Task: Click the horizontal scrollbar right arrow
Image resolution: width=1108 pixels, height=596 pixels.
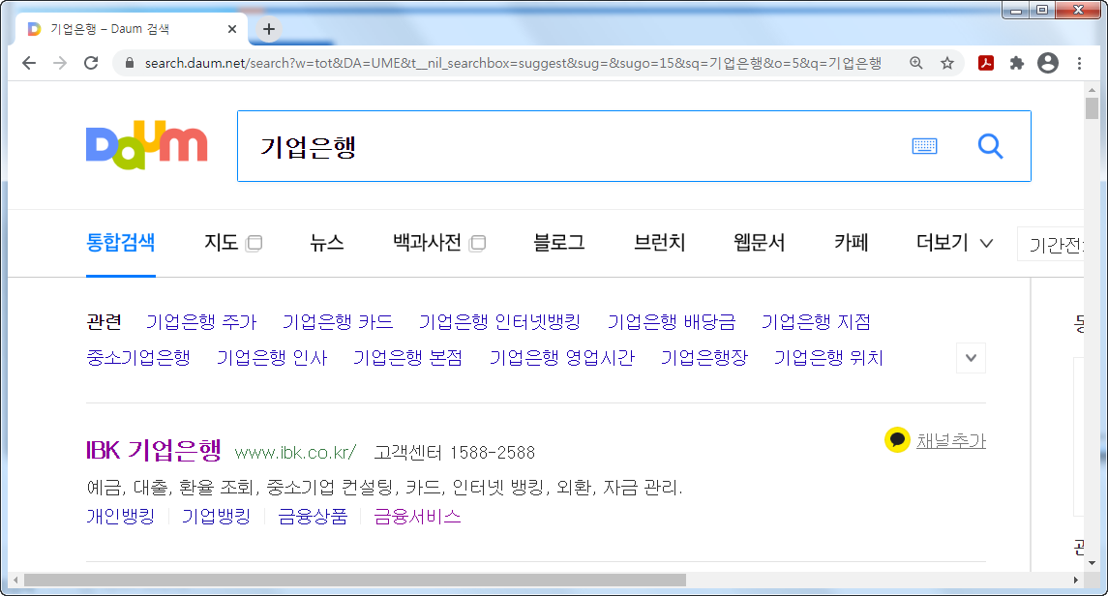Action: point(1075,580)
